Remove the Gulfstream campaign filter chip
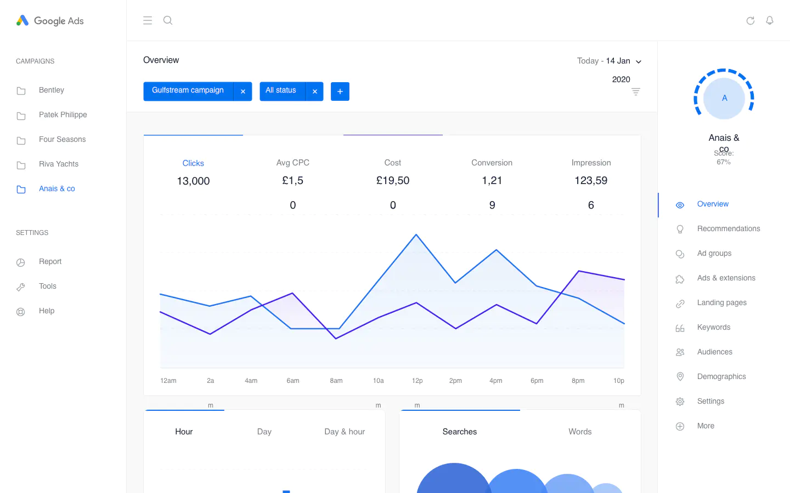Screen dimensions: 790x493 [x=242, y=91]
